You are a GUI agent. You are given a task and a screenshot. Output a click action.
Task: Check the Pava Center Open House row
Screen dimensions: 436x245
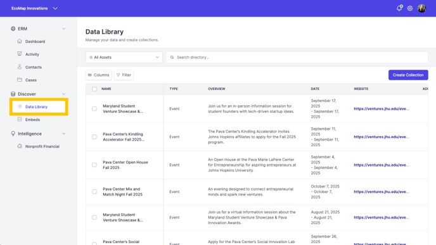(94, 165)
